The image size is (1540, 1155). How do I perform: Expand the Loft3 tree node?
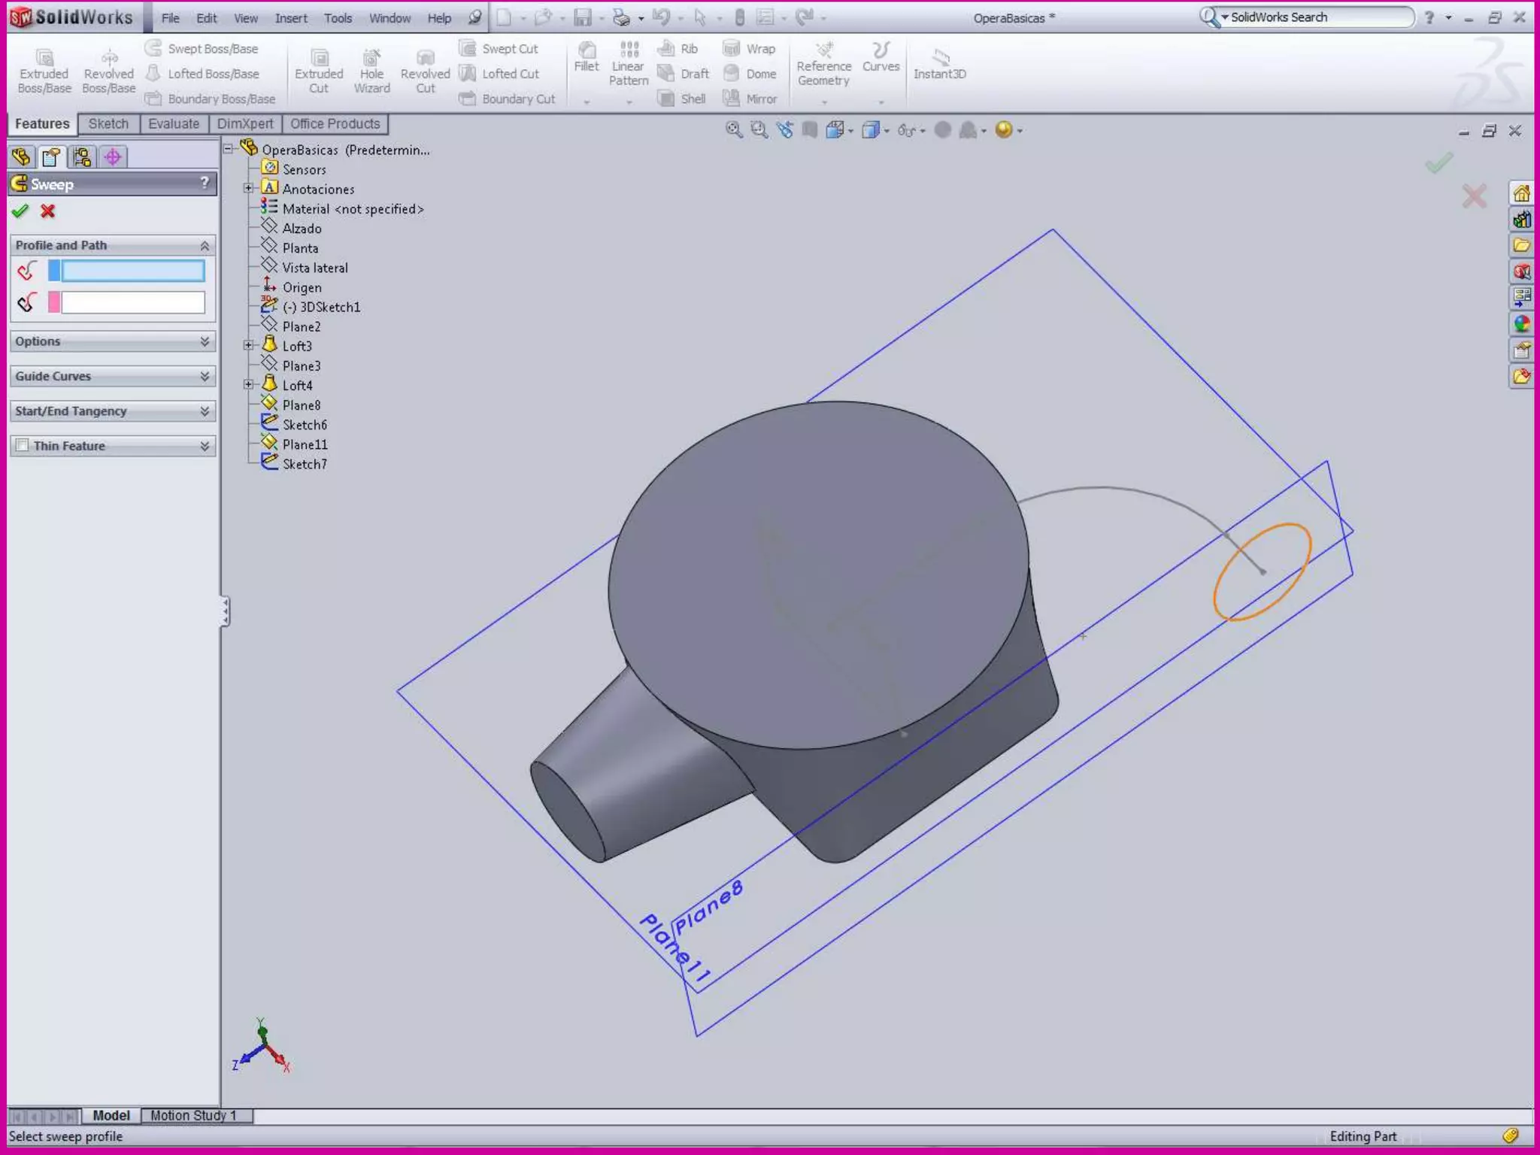pyautogui.click(x=249, y=346)
